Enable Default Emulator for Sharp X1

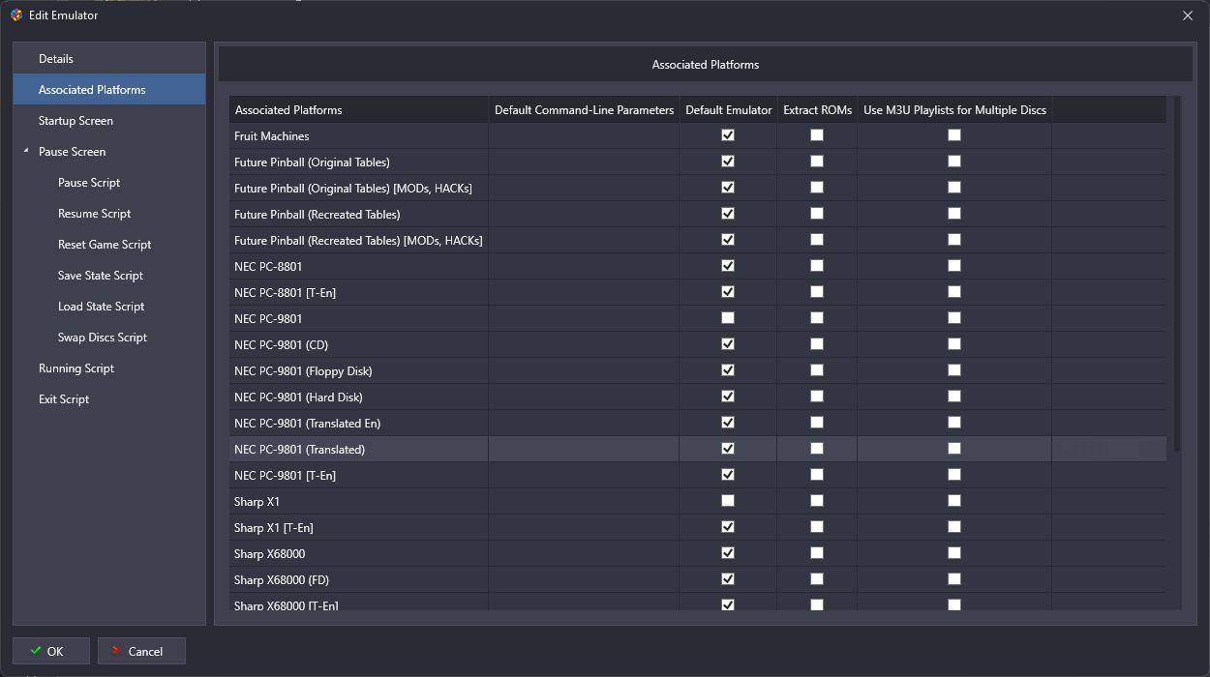(728, 501)
